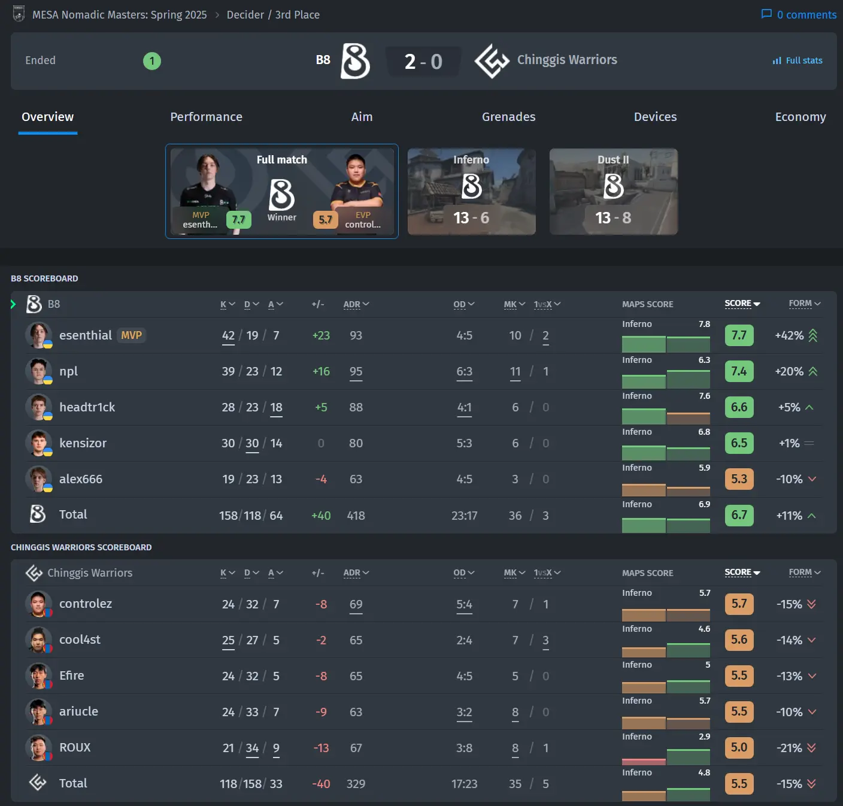This screenshot has height=806, width=843.
Task: Switch to the Overview tab
Action: [x=48, y=117]
